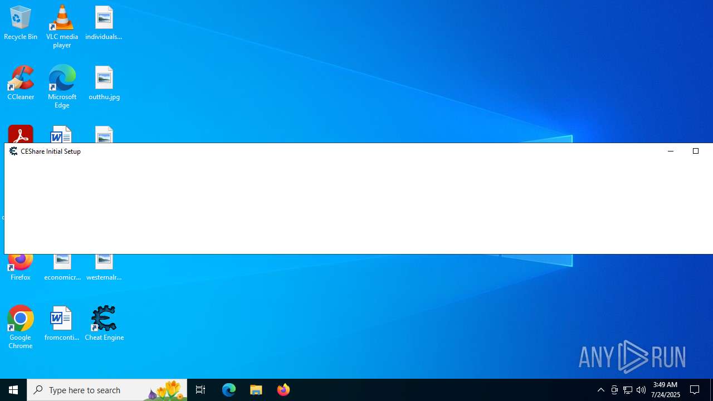713x401 pixels.
Task: Open Firefox from the taskbar
Action: point(284,390)
